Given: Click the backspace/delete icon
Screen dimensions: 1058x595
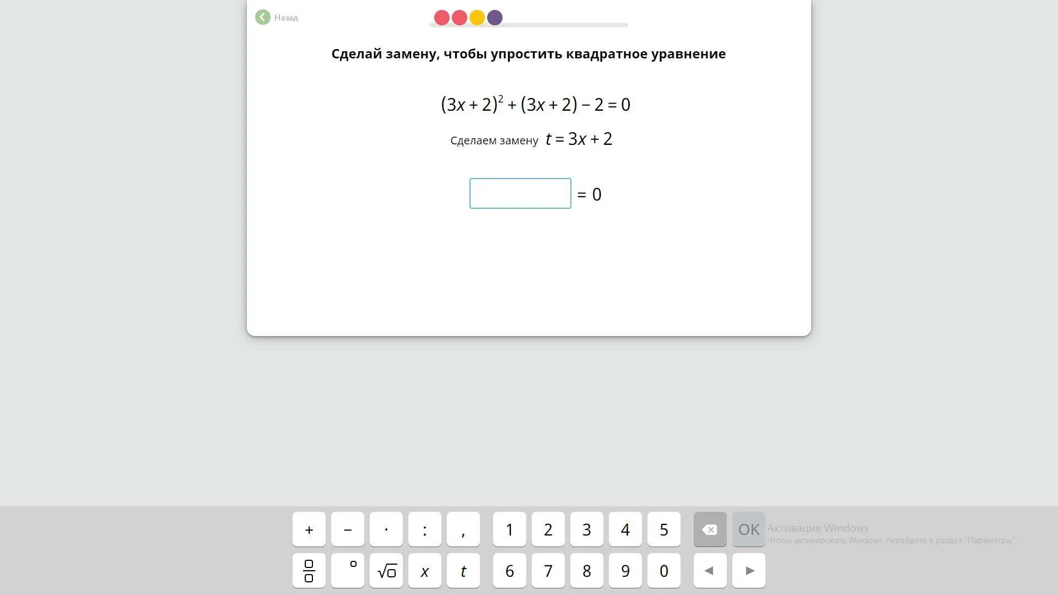Looking at the screenshot, I should click(x=710, y=529).
